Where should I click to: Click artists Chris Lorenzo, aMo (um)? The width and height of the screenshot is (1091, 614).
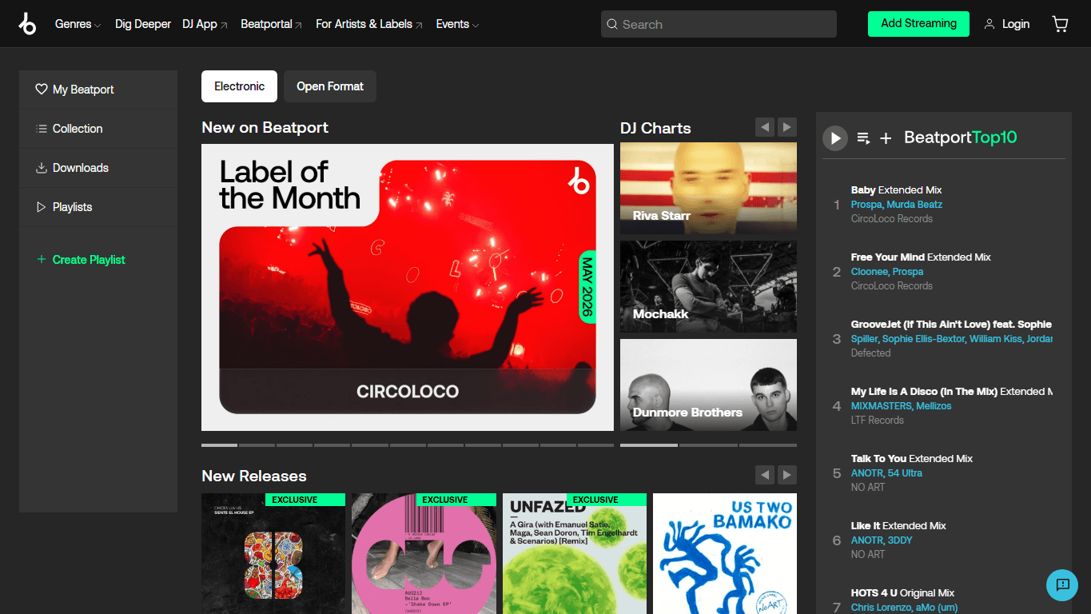coord(904,608)
